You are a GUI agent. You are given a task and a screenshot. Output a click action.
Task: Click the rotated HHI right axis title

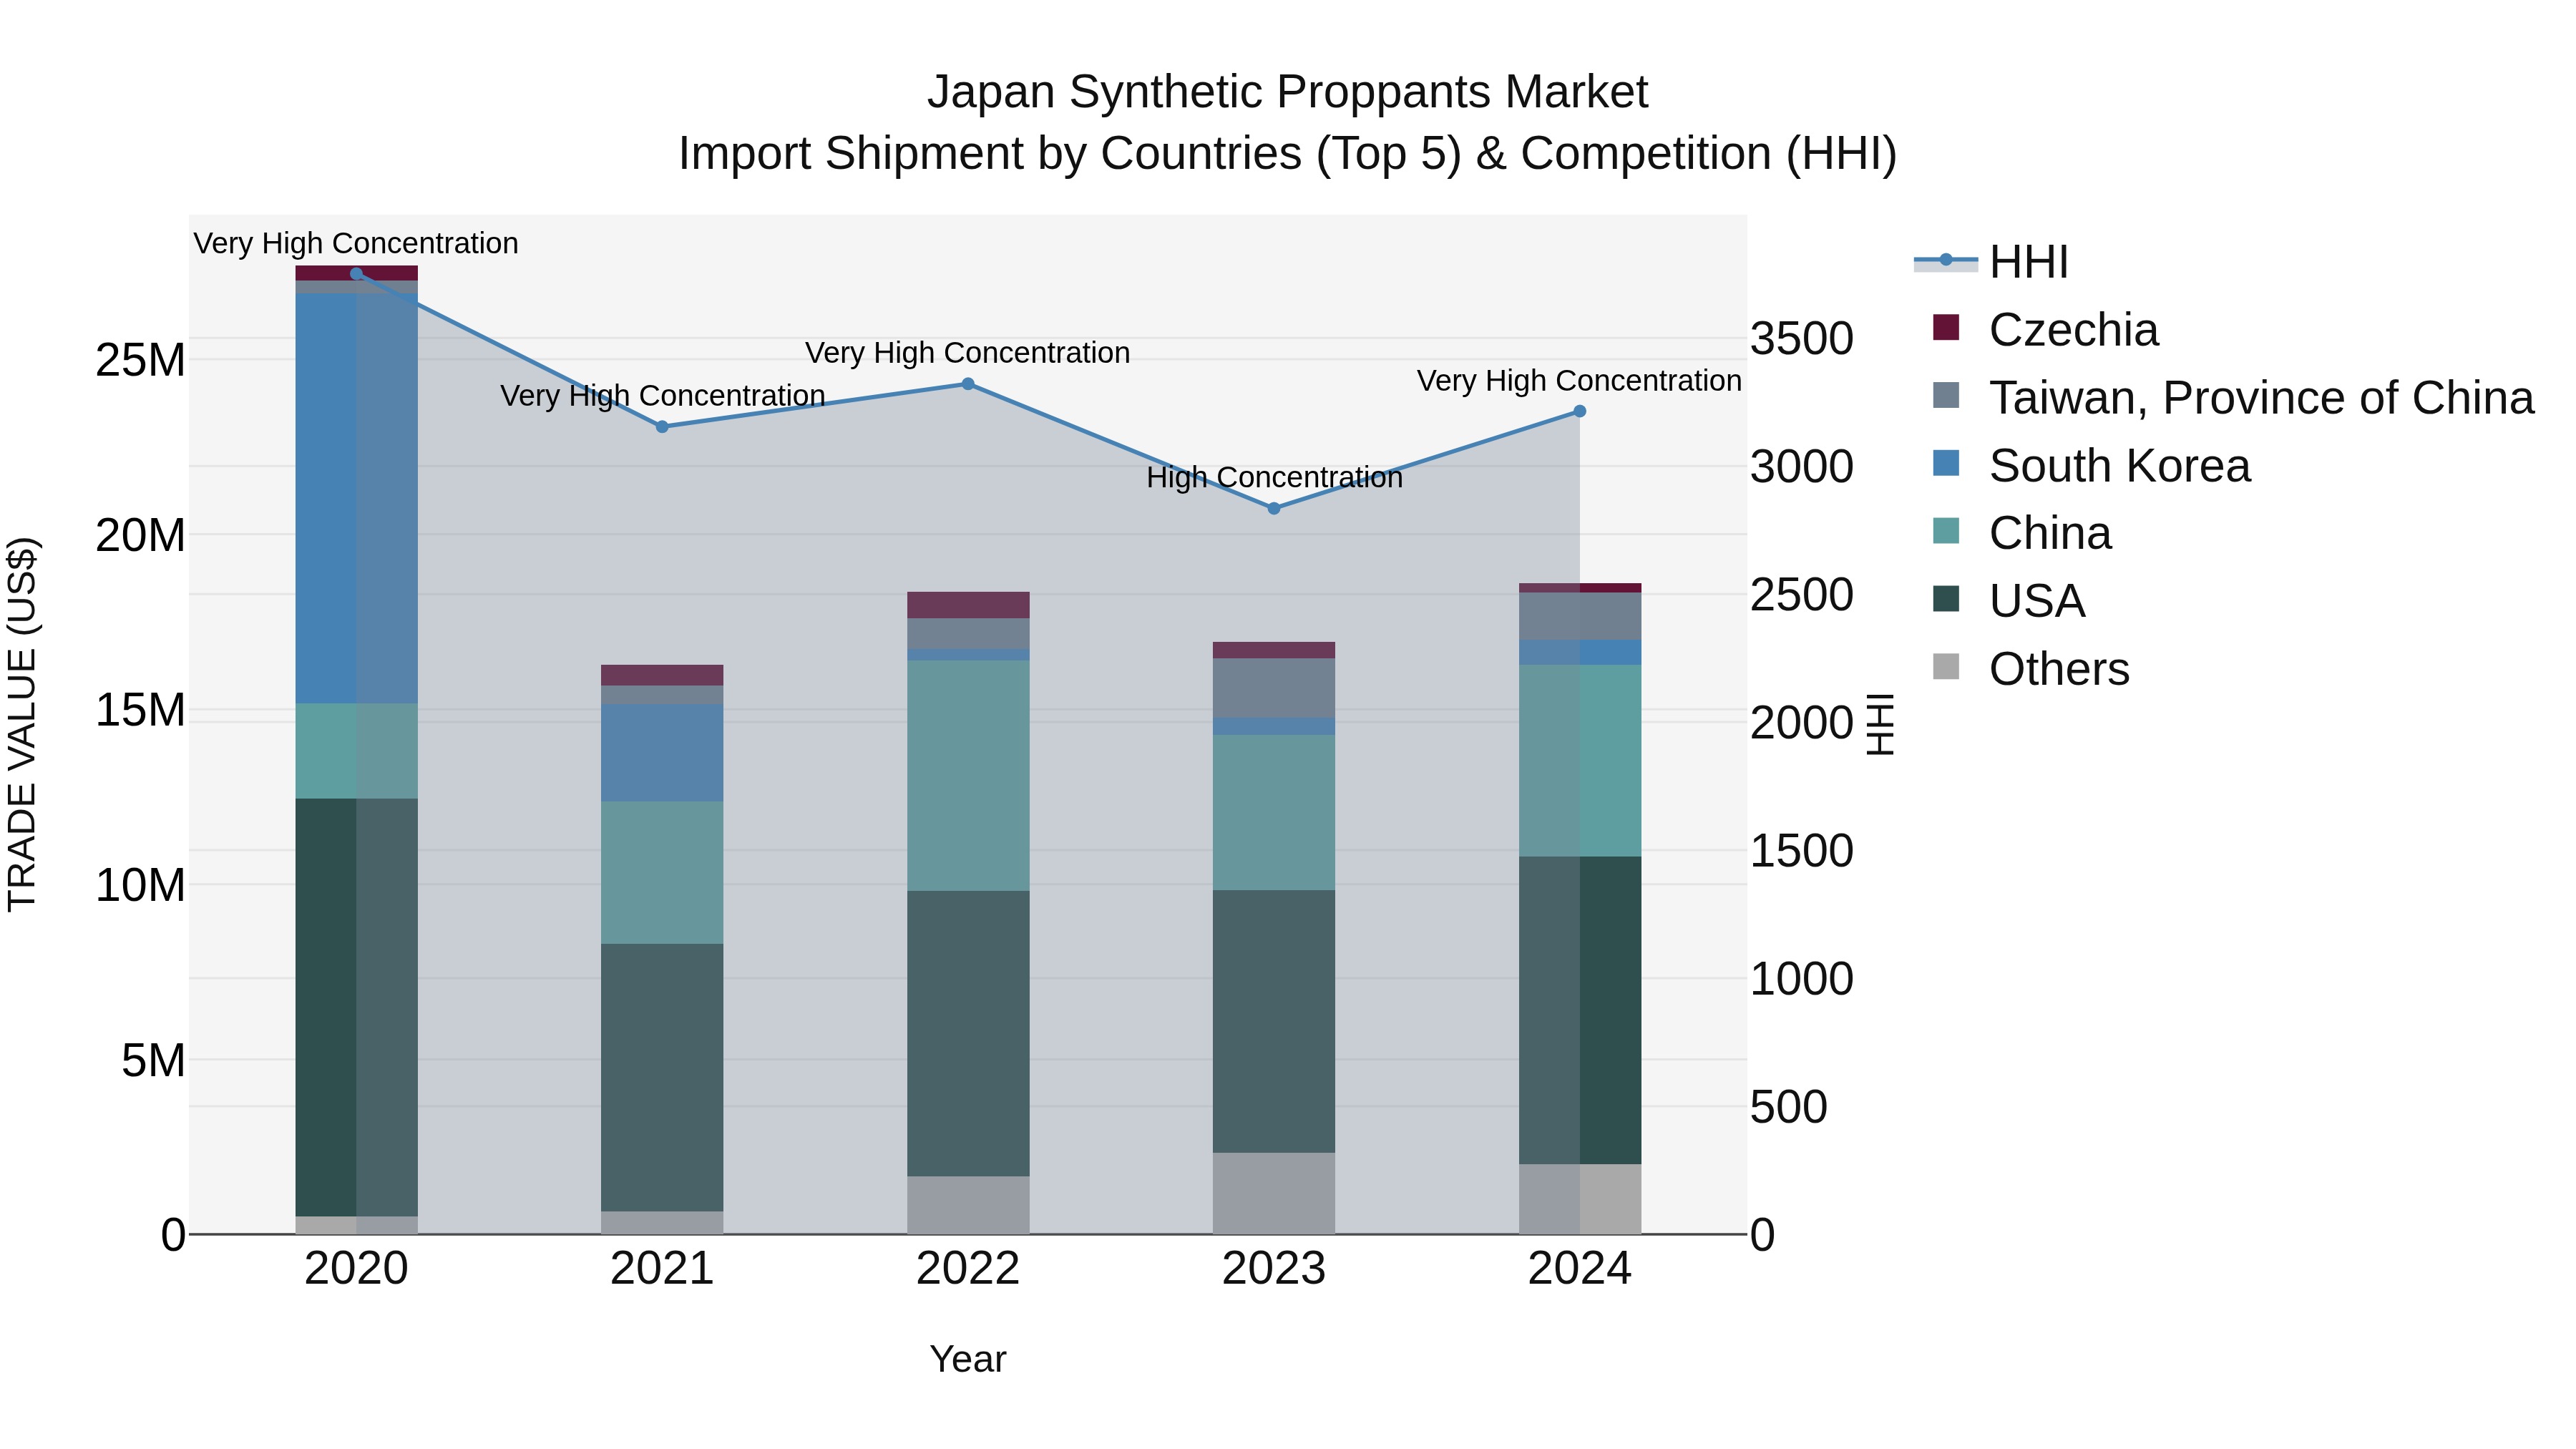pos(1881,724)
